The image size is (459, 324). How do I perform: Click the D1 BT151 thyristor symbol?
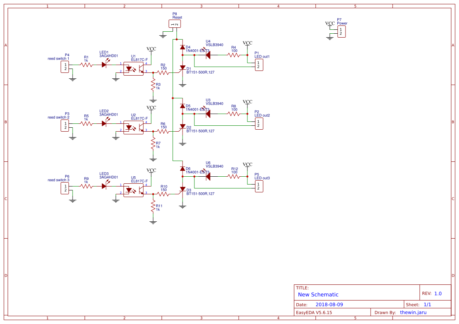coord(182,68)
